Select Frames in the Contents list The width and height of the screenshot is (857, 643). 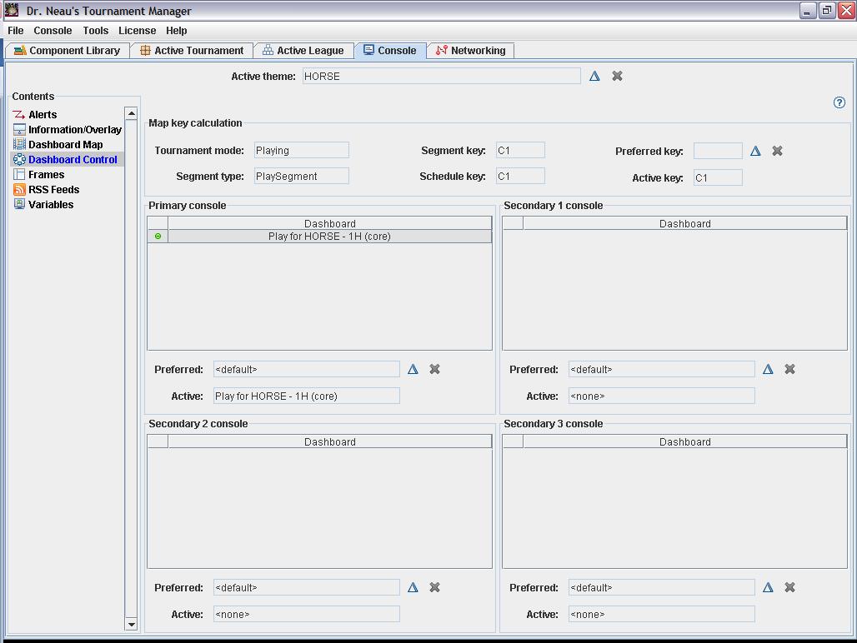tap(47, 174)
